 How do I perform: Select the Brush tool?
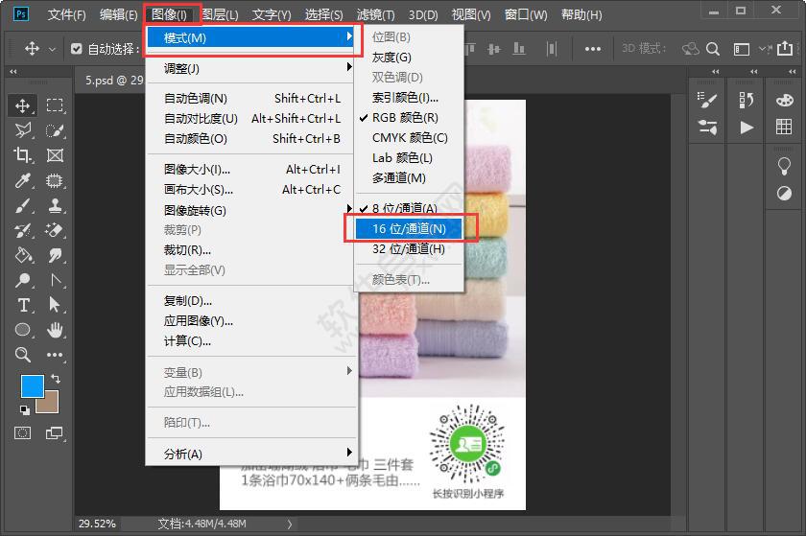22,205
